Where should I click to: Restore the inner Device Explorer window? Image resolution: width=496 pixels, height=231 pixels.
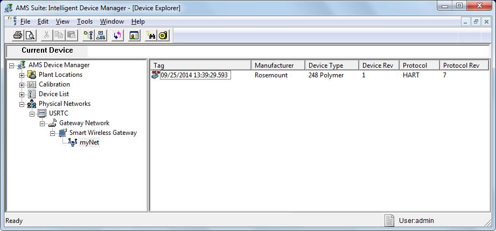(x=476, y=22)
